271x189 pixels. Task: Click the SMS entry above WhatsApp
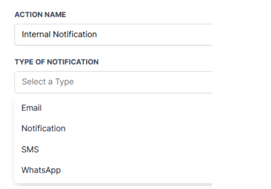click(x=30, y=149)
